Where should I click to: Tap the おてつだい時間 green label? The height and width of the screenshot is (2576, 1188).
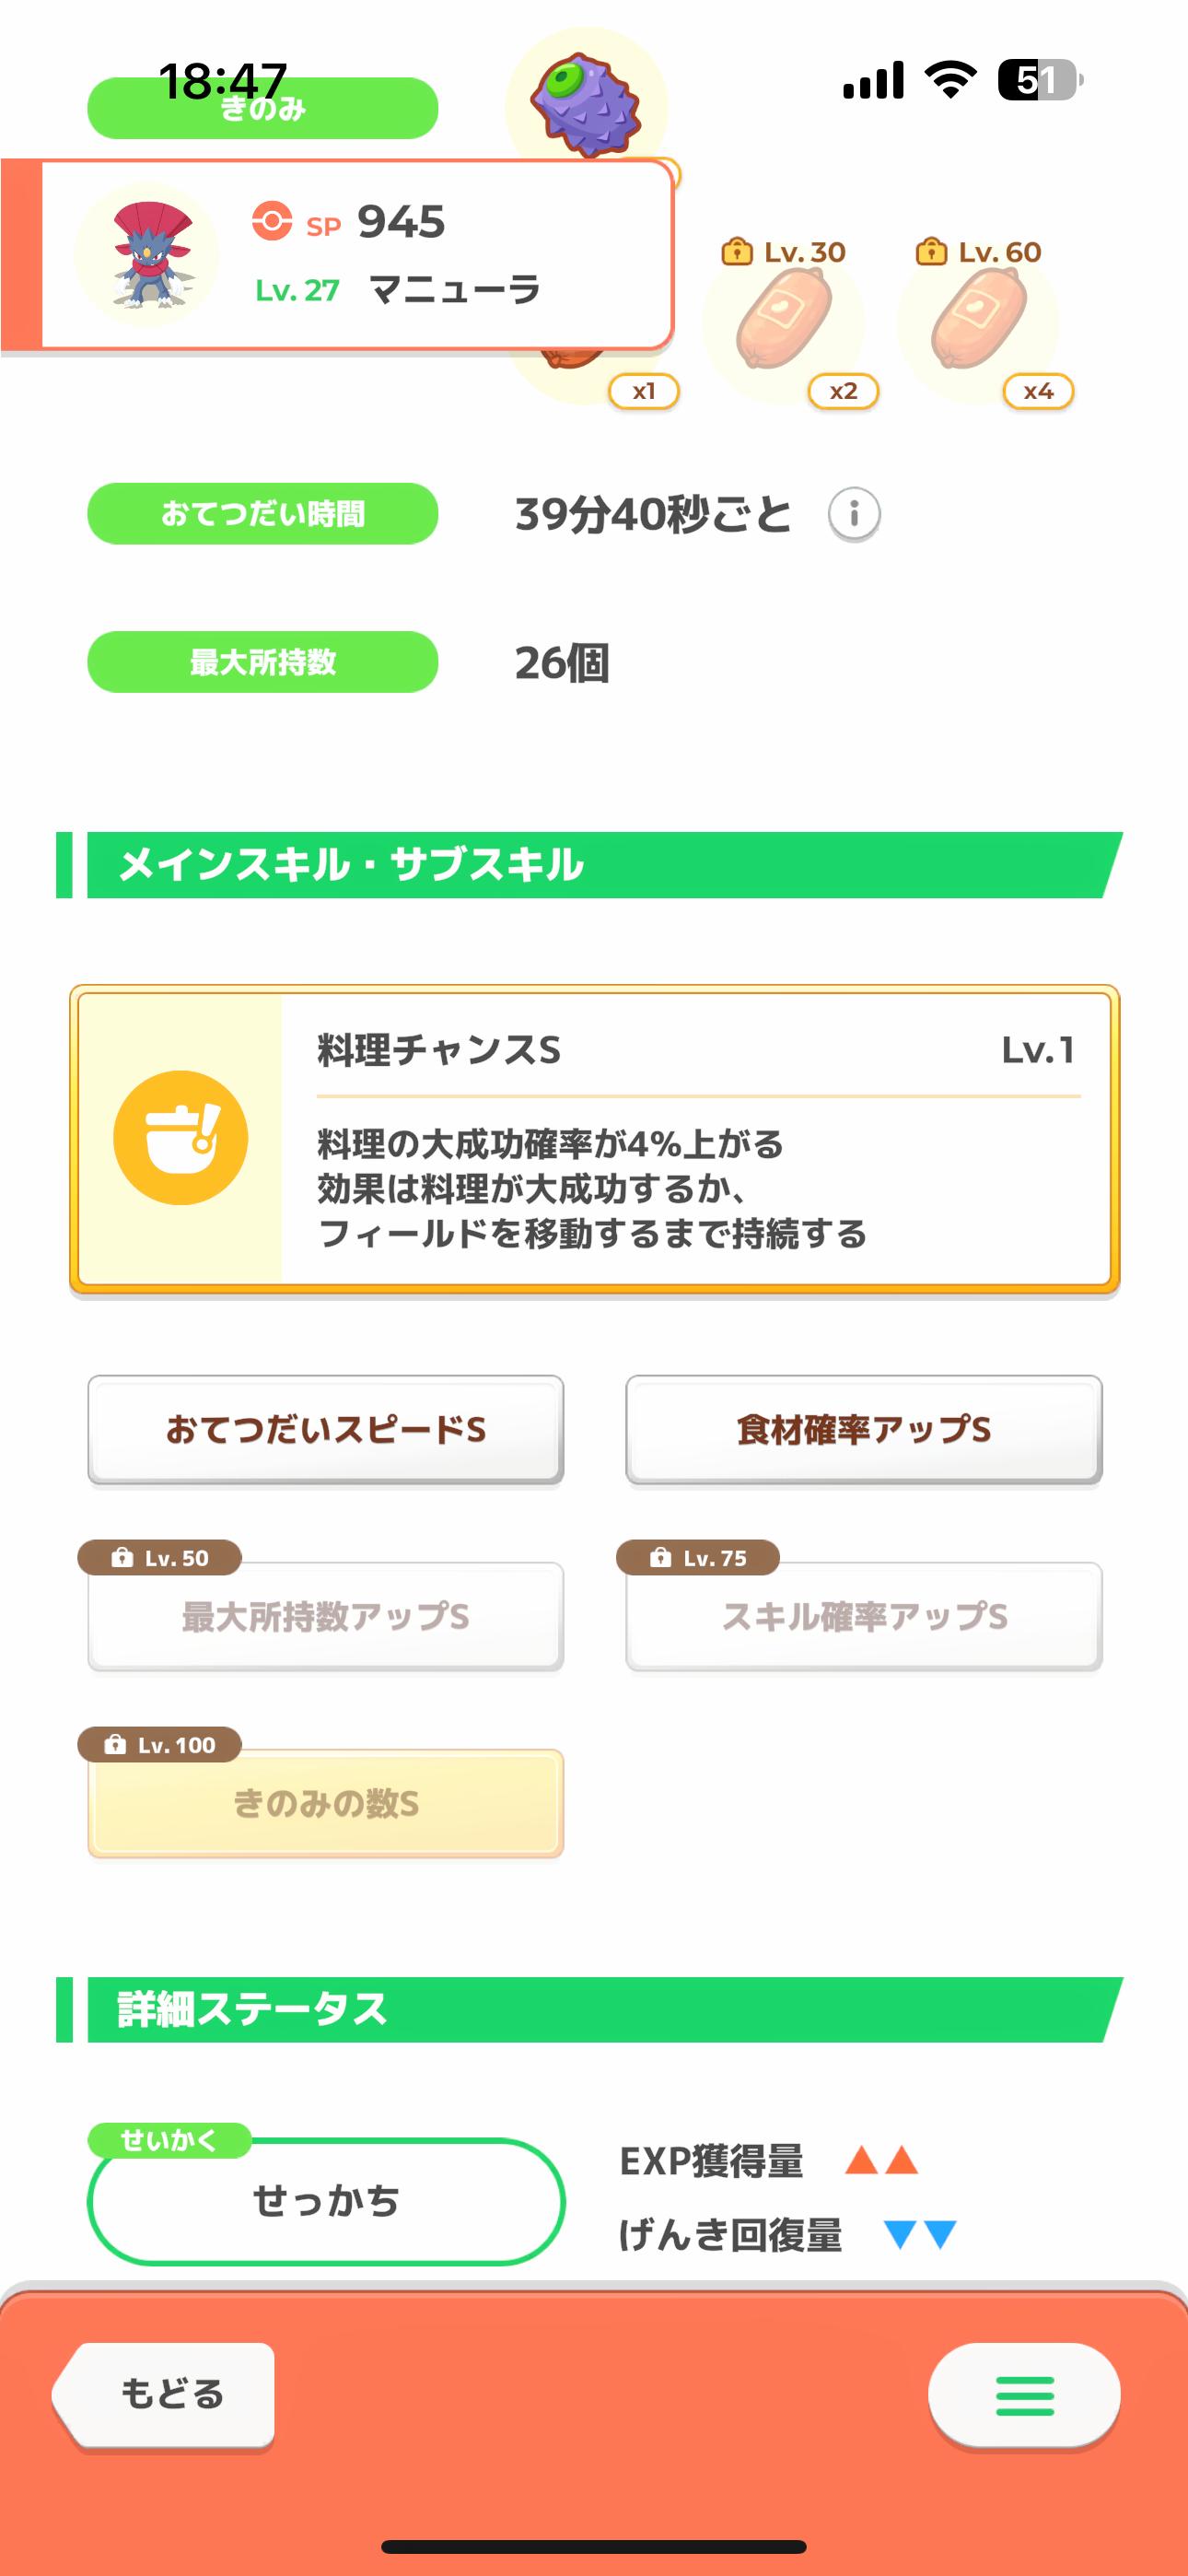[x=263, y=514]
